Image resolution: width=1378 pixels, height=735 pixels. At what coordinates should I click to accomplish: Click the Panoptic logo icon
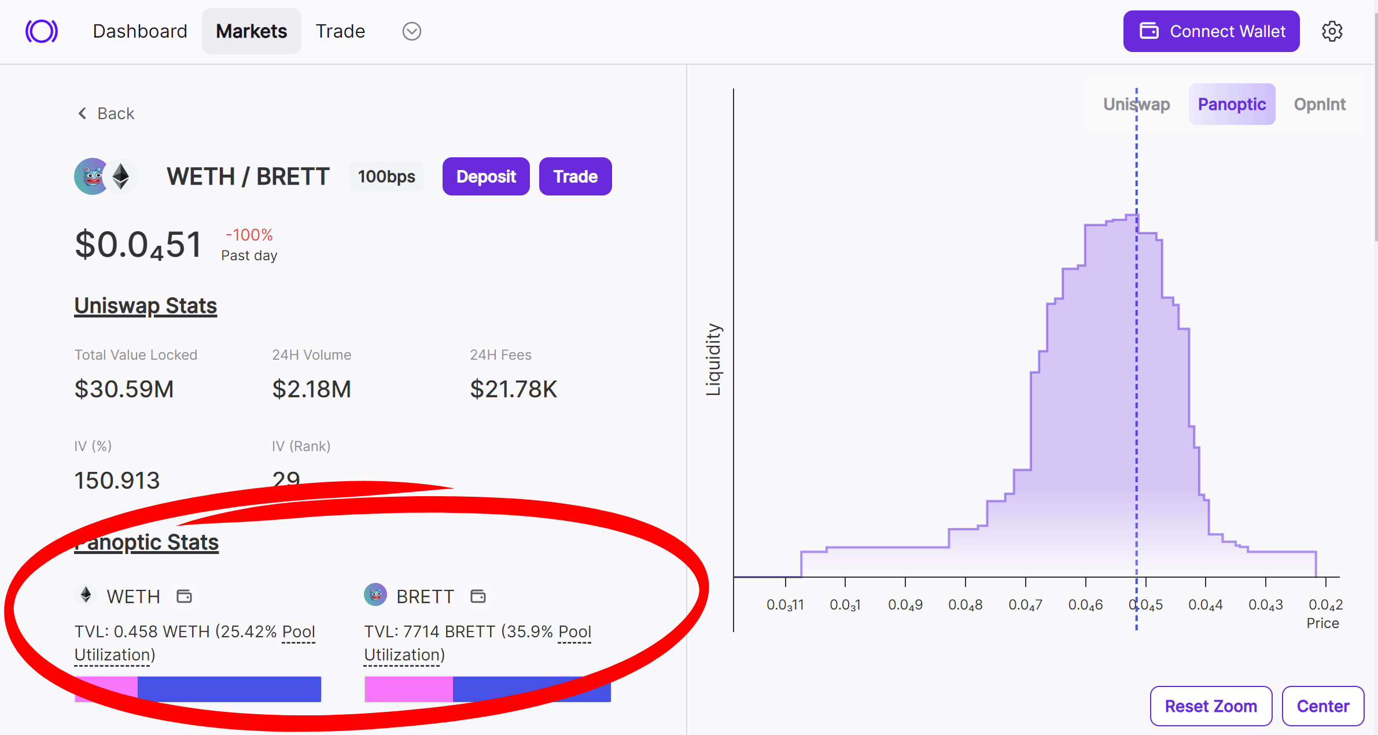point(41,31)
